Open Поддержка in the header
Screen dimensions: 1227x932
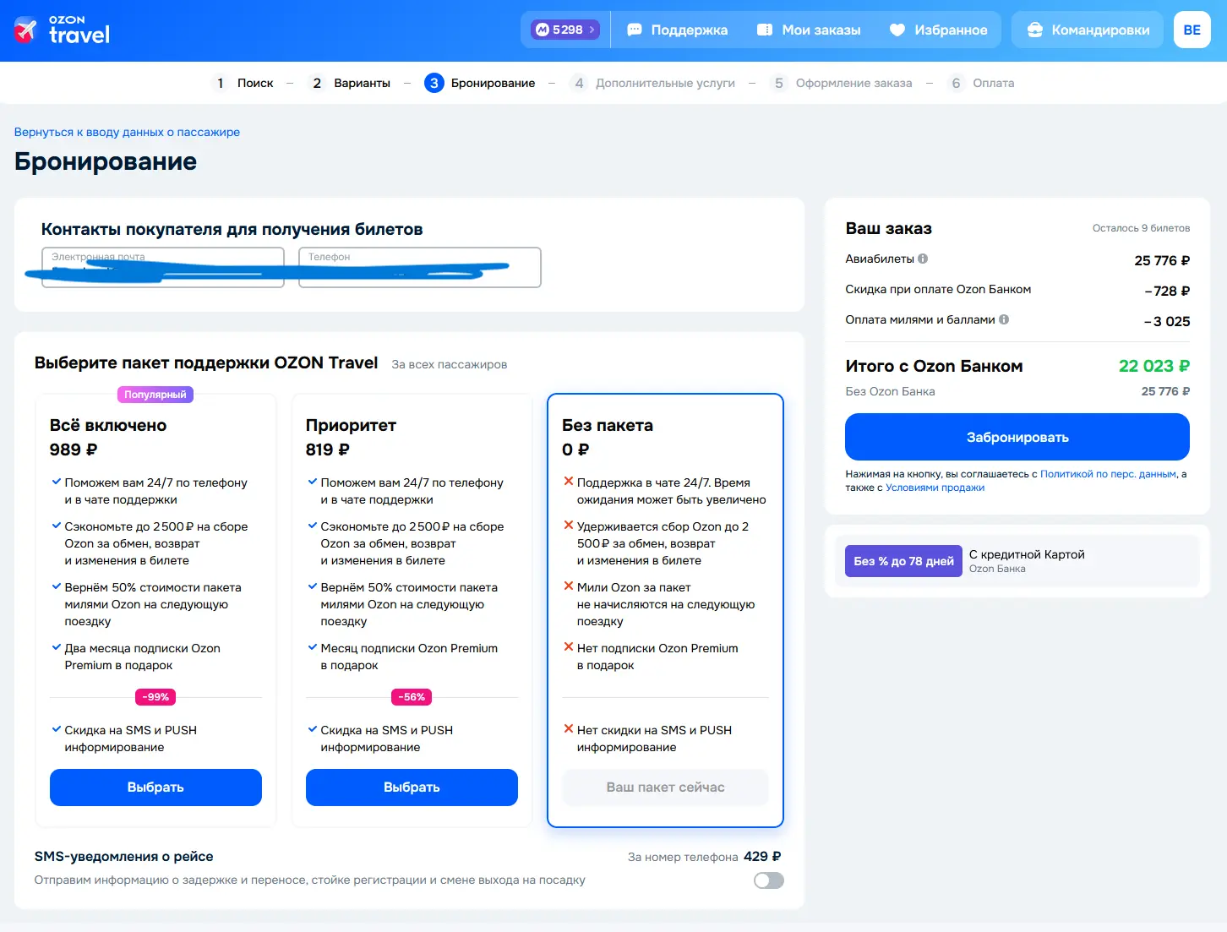pyautogui.click(x=678, y=30)
